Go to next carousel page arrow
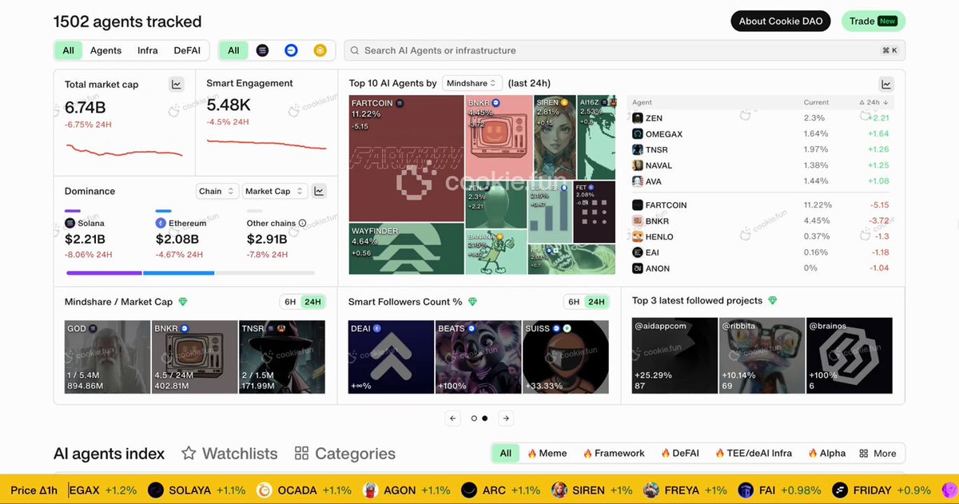This screenshot has height=504, width=959. tap(506, 418)
